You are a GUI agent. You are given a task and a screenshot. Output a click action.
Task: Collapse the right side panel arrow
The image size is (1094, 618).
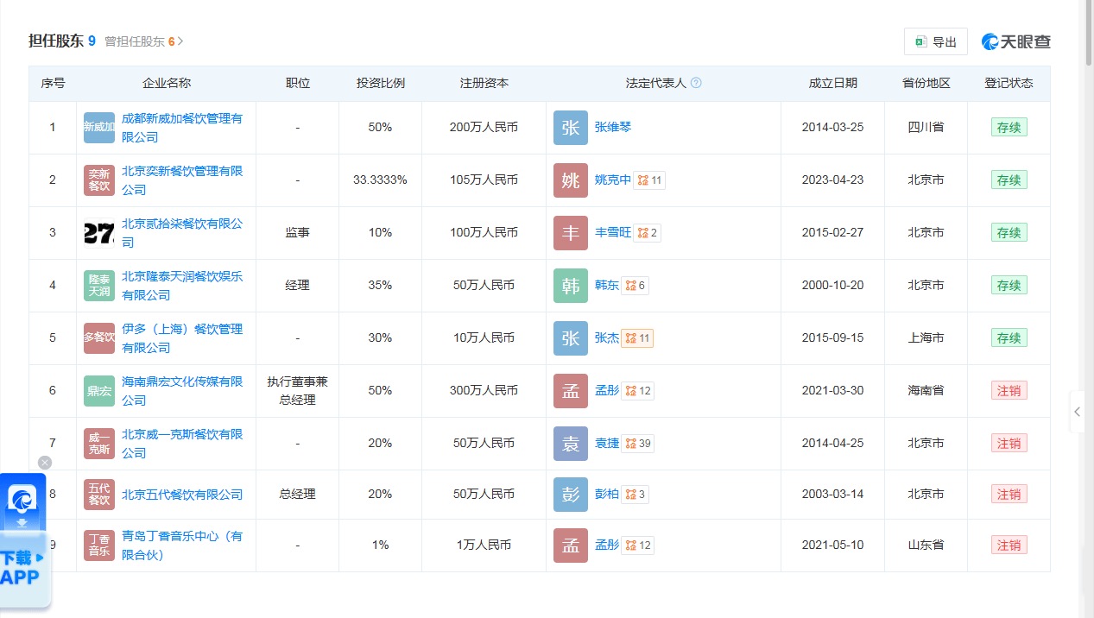[x=1077, y=412]
